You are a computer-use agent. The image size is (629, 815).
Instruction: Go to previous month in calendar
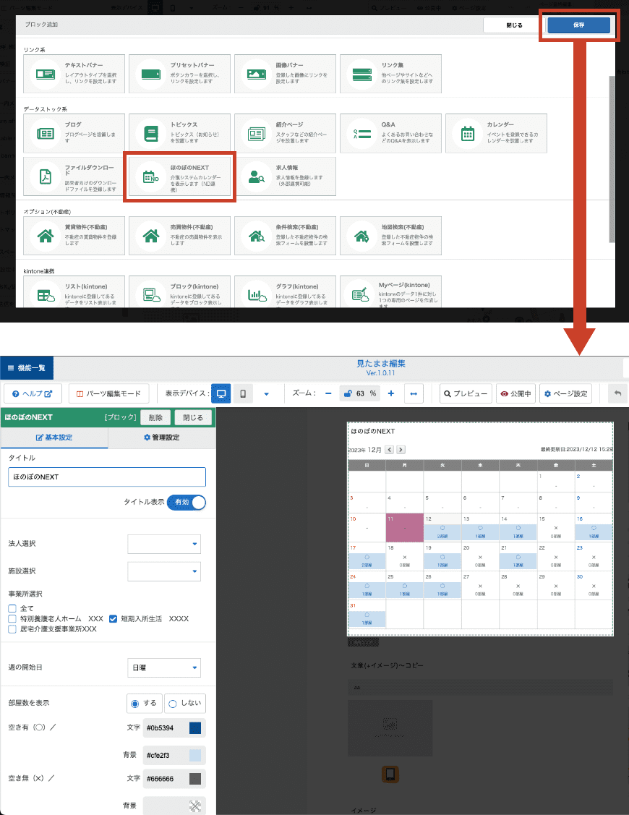pyautogui.click(x=389, y=450)
